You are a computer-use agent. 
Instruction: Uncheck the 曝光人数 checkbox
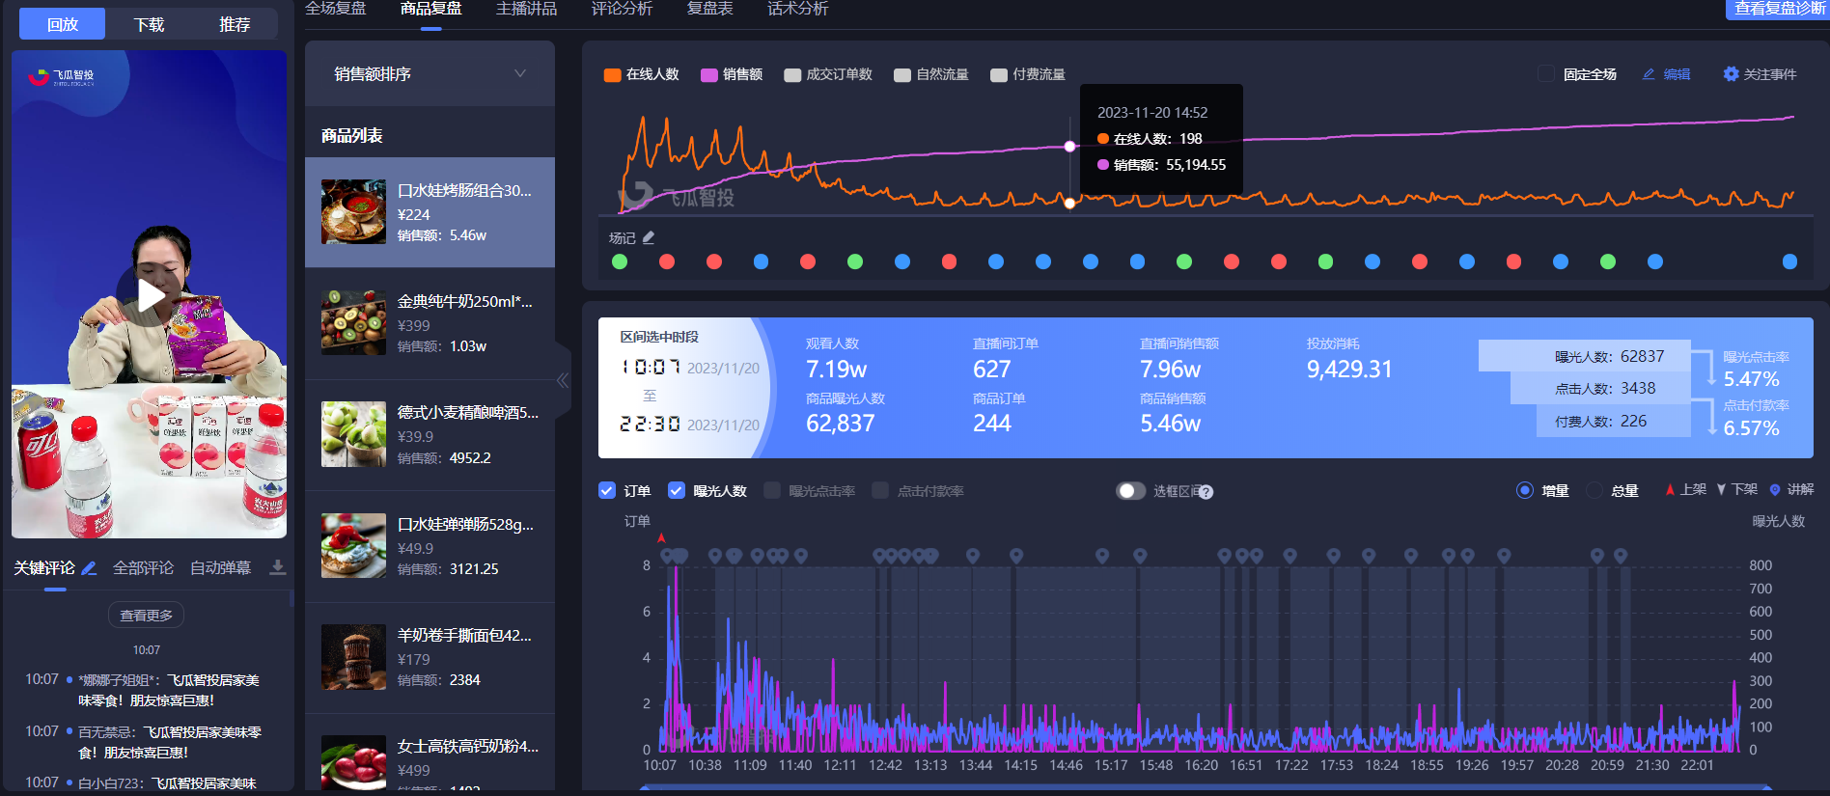click(677, 490)
